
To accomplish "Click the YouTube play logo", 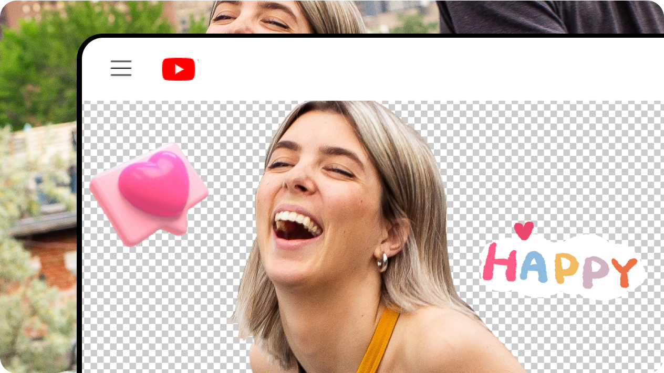I will point(179,69).
